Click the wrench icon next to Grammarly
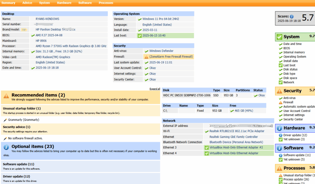This screenshot has width=315, height=184. tap(5, 120)
